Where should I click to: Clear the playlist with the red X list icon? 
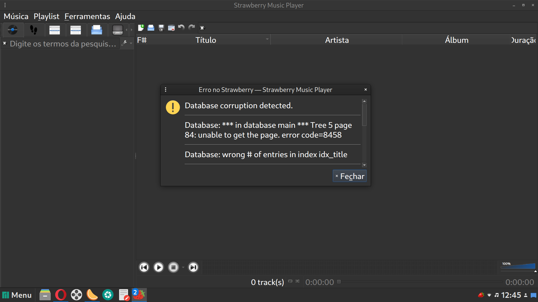(171, 28)
